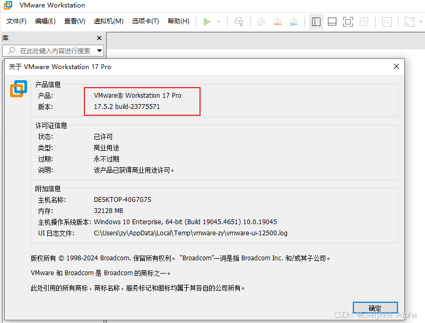Click the memory value 32128 MB
The width and height of the screenshot is (425, 323).
(x=108, y=211)
